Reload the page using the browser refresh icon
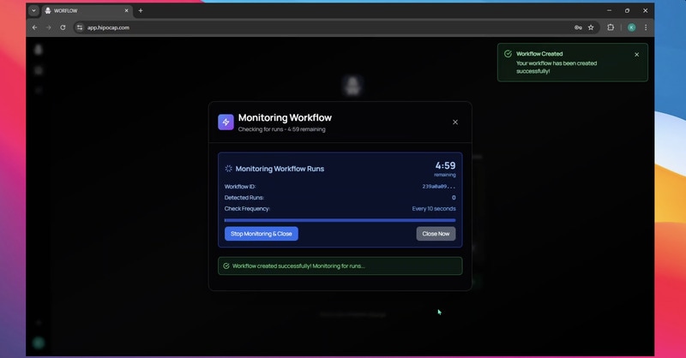The image size is (686, 358). pyautogui.click(x=63, y=27)
